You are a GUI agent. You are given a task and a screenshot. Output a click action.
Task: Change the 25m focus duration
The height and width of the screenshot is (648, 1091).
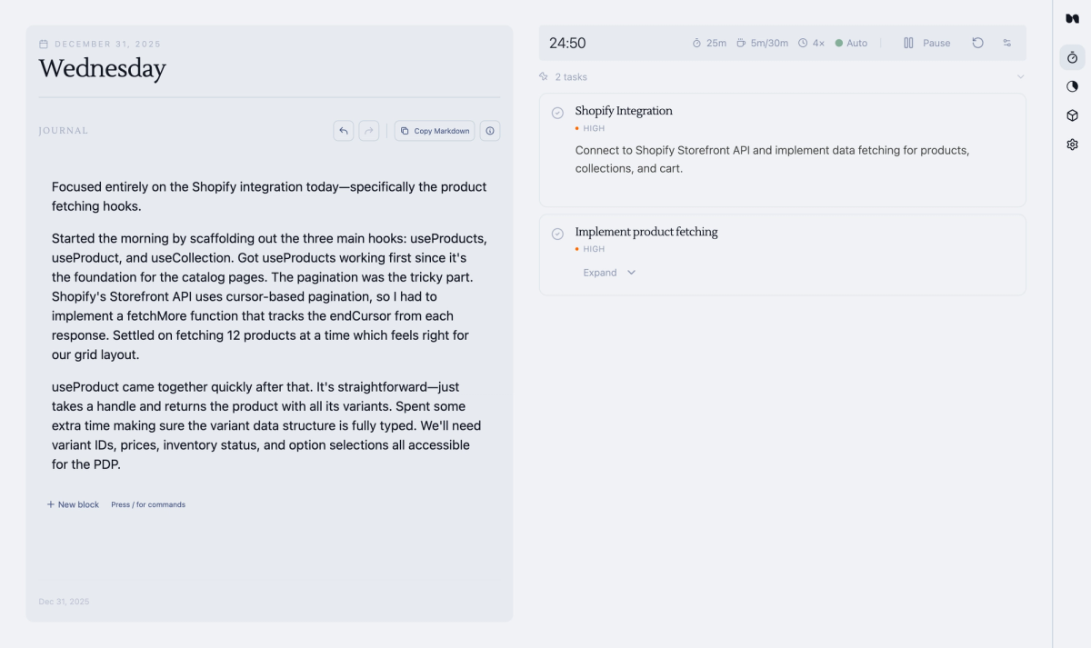click(x=709, y=43)
